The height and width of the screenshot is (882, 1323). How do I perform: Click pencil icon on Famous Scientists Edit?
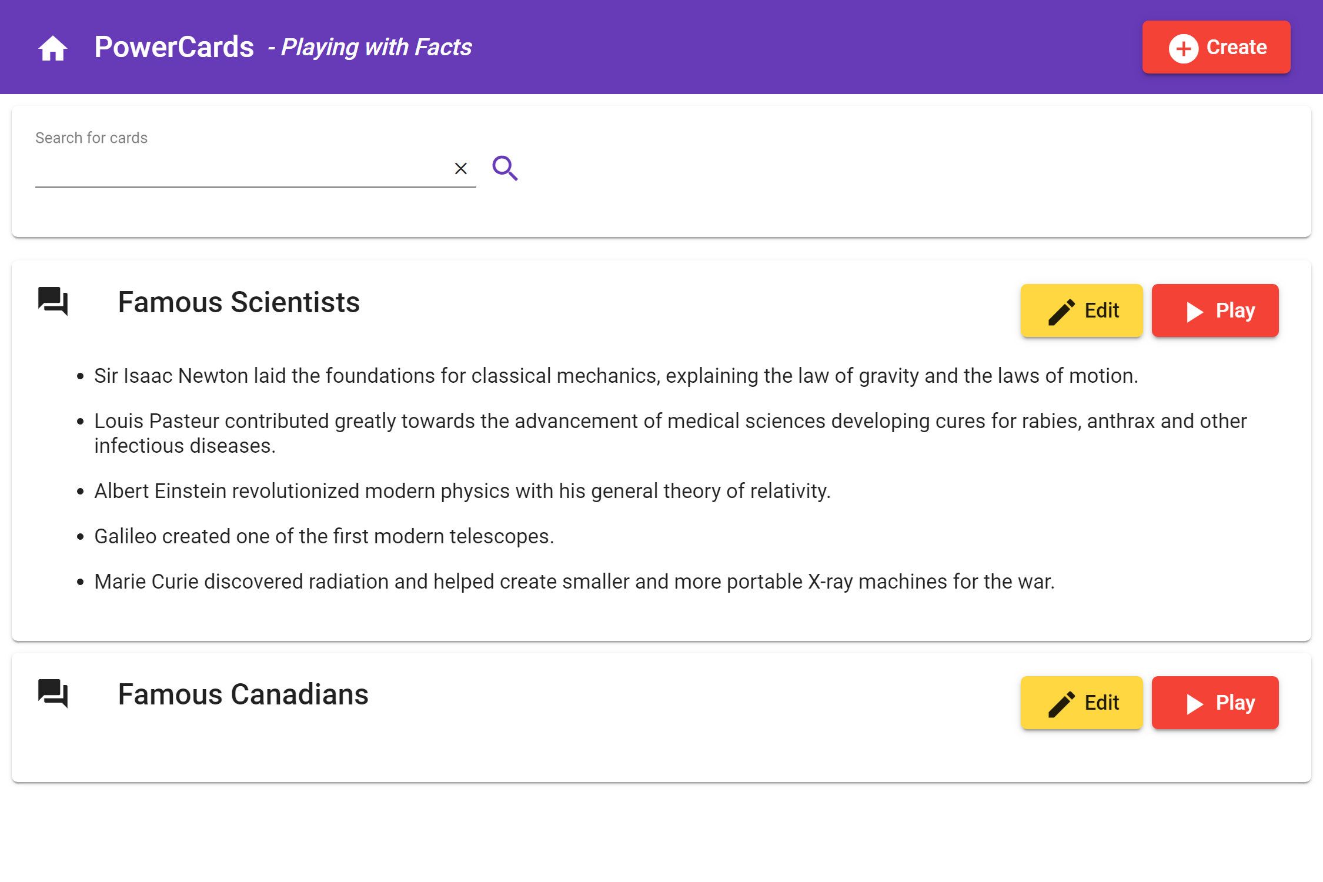pos(1061,311)
